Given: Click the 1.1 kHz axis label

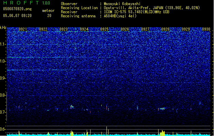Looking at the screenshot, I should coord(3,44).
